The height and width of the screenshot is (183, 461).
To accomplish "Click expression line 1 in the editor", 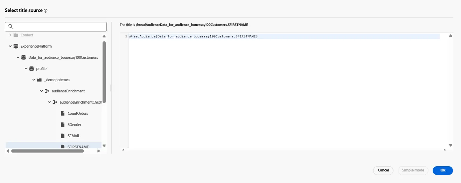I will 284,36.
